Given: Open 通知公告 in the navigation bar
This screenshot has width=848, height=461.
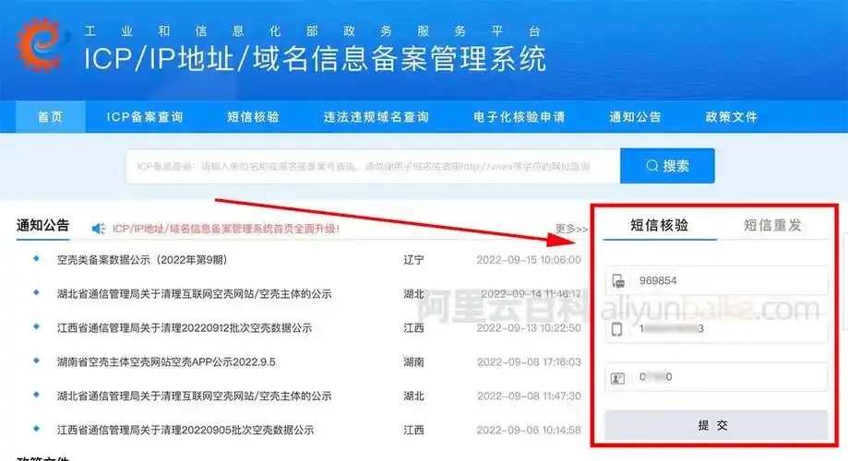Looking at the screenshot, I should [636, 117].
